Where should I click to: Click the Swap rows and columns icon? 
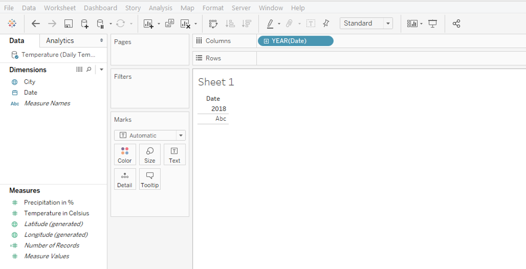[213, 24]
